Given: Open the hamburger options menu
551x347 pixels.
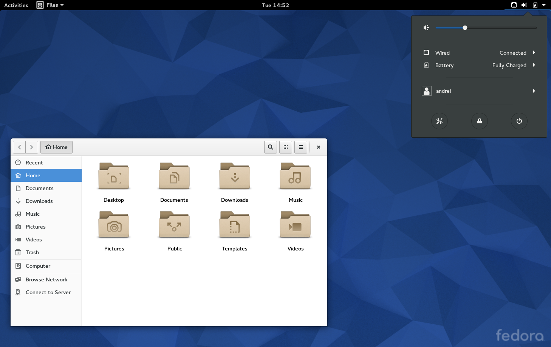Looking at the screenshot, I should (301, 147).
